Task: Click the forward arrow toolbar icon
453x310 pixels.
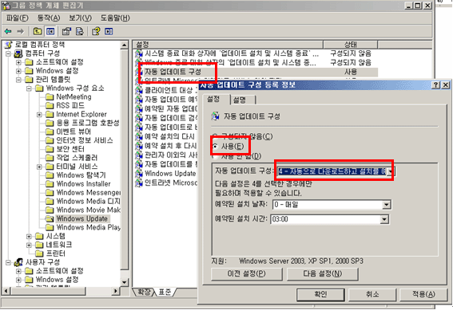Action: [20, 31]
